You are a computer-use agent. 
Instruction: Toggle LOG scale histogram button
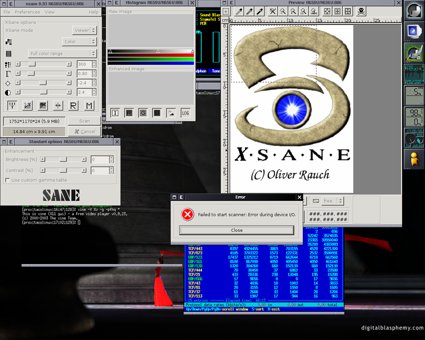click(x=185, y=113)
